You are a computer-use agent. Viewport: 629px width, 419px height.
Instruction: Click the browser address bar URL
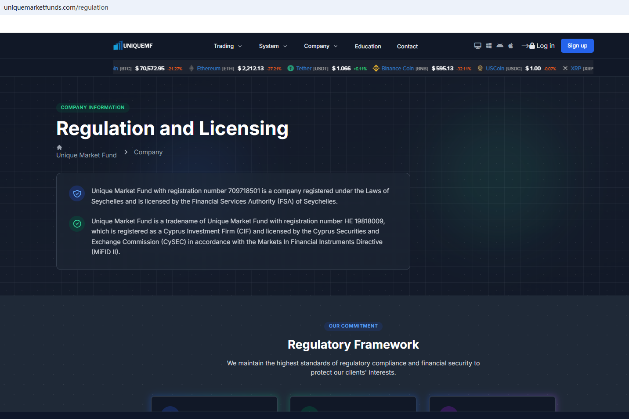(56, 7)
